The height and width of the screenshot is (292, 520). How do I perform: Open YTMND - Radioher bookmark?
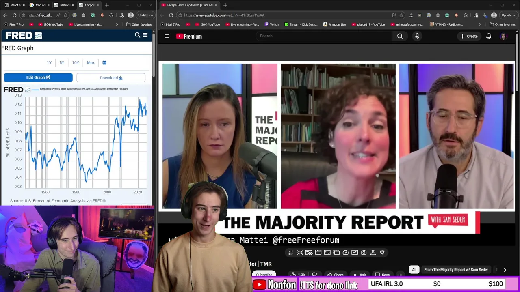click(446, 24)
